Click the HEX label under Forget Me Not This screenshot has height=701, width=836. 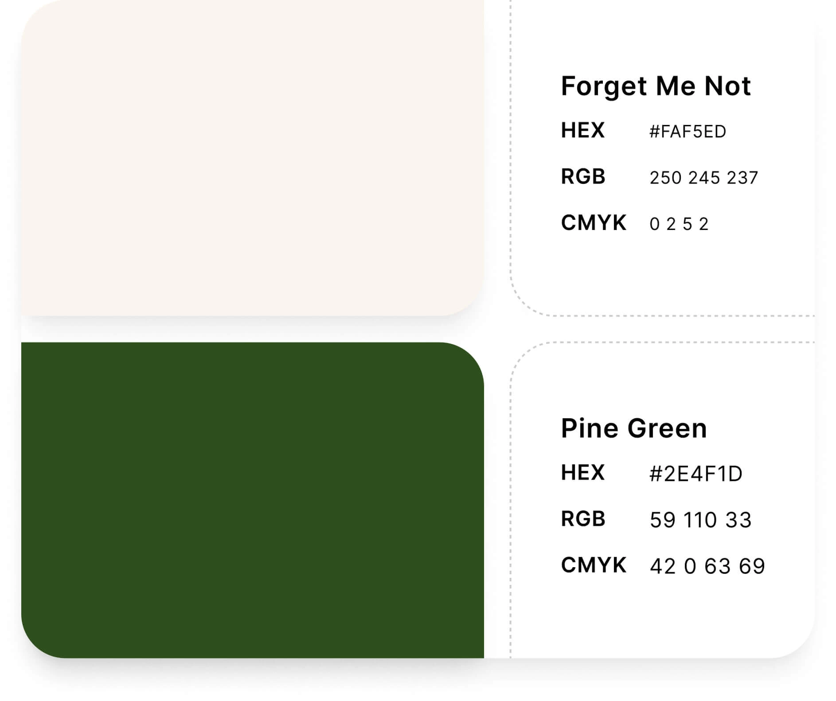[x=582, y=131]
